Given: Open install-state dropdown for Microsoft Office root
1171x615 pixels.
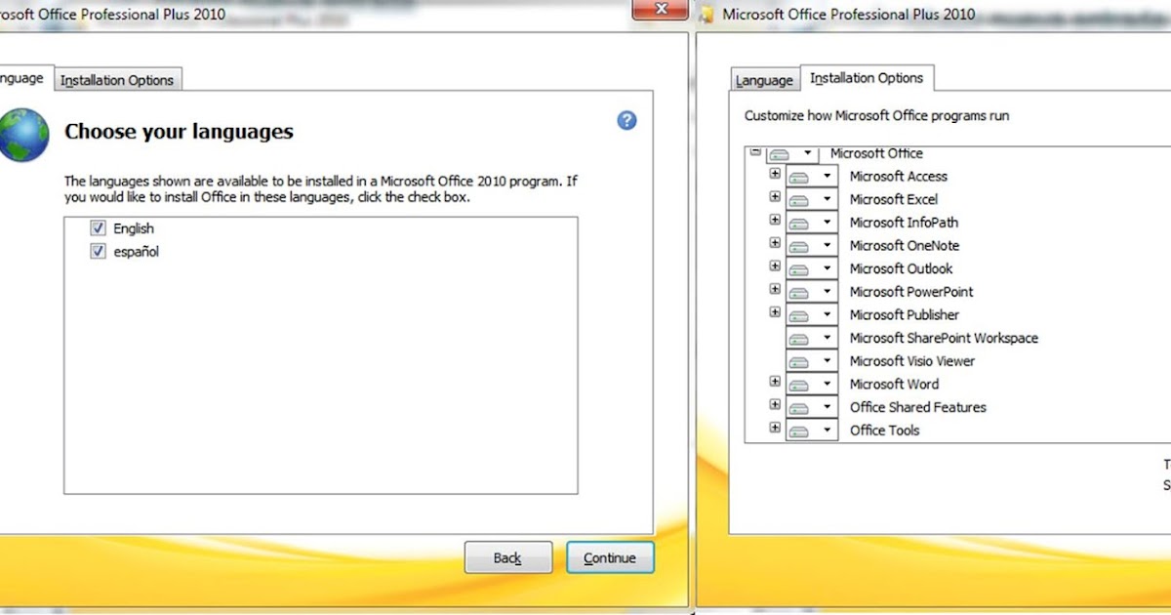Looking at the screenshot, I should (790, 154).
